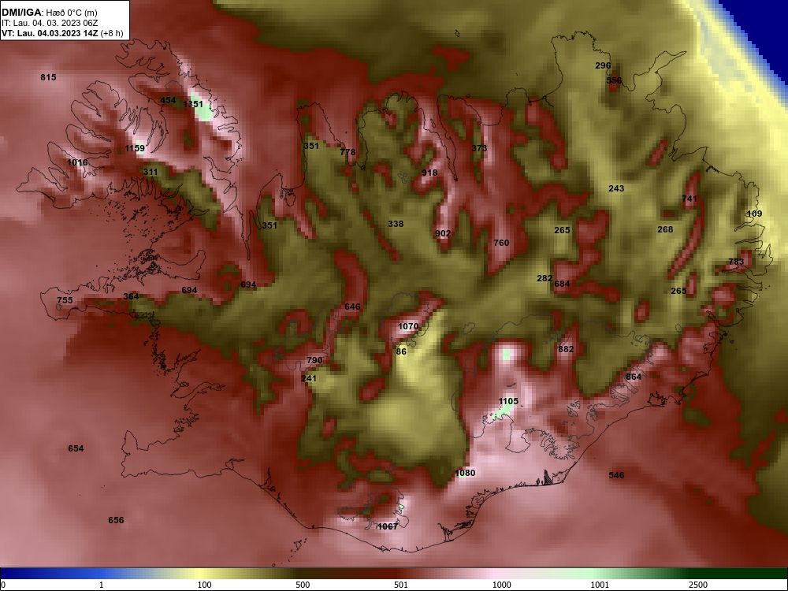The image size is (788, 591).
Task: Click the 338 value label
Action: 396,224
